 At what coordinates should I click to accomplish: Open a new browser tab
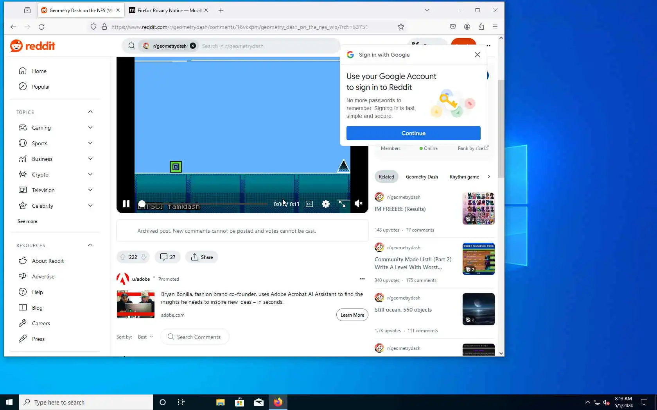[x=221, y=11]
